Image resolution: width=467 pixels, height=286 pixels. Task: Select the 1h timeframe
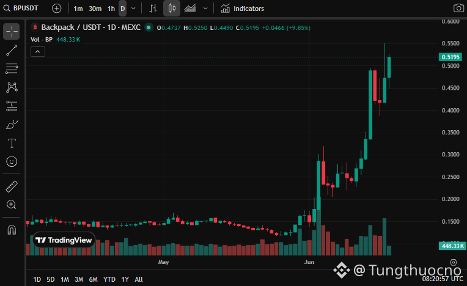pos(111,9)
